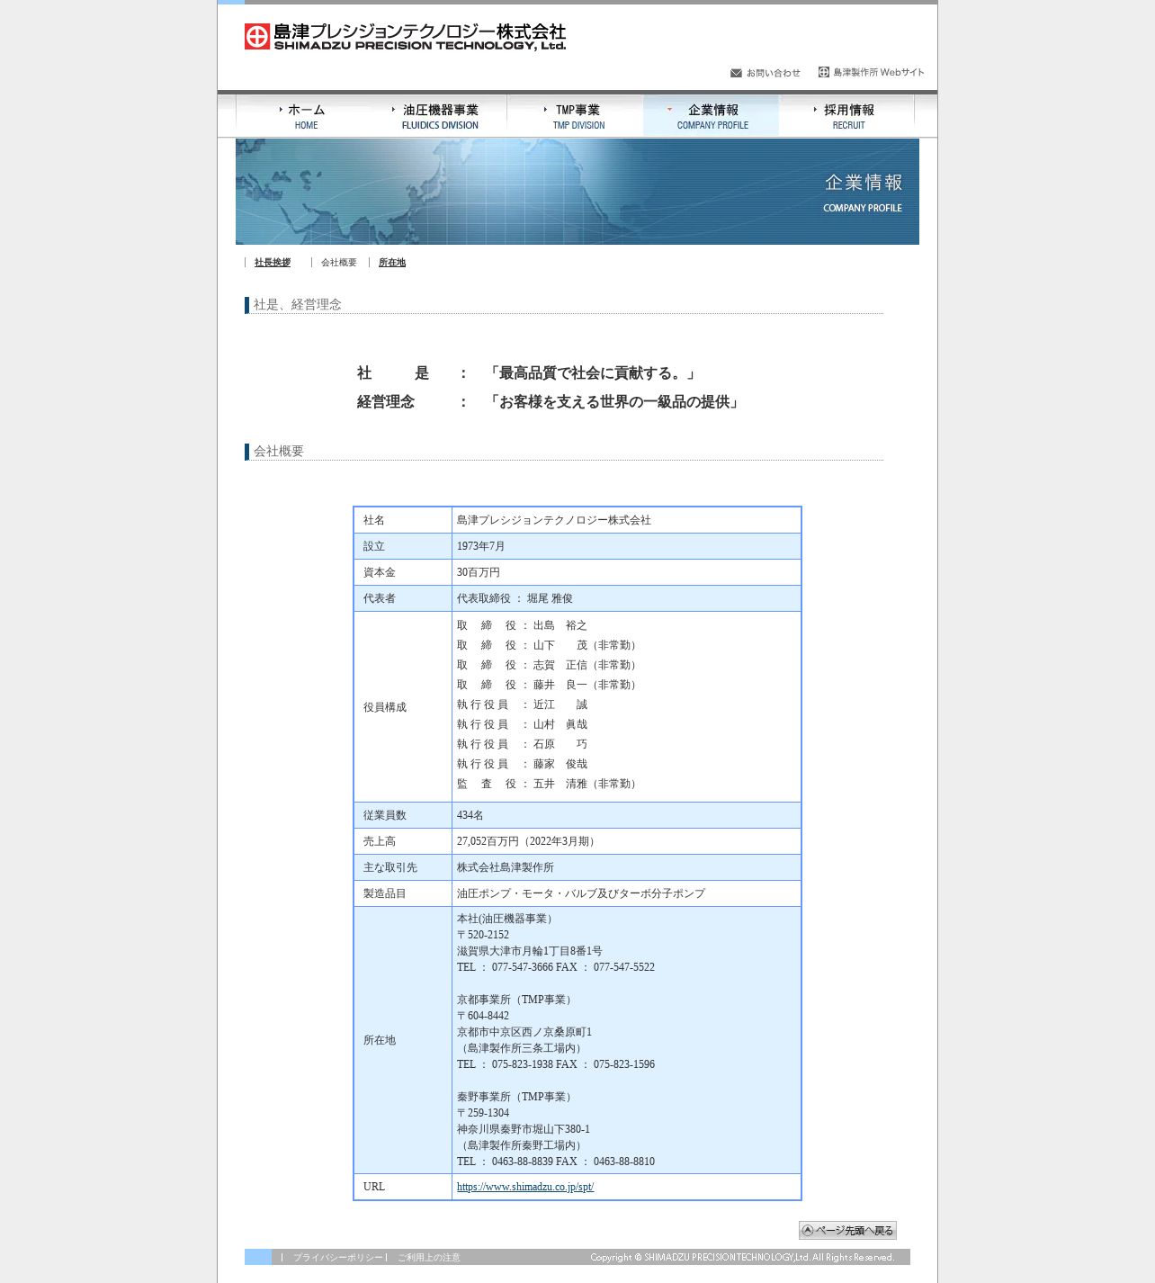Click the 設立 table label

tap(374, 546)
